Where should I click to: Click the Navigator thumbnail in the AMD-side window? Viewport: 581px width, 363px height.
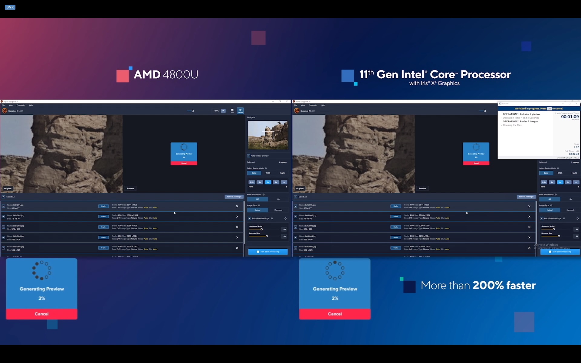click(x=268, y=135)
